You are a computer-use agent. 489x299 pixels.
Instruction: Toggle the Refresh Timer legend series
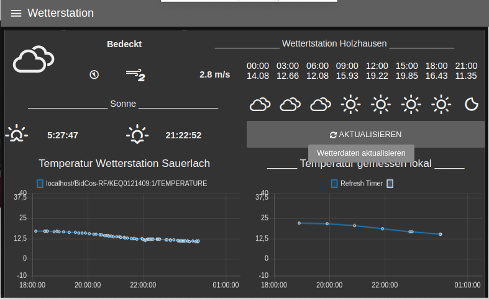(x=334, y=184)
